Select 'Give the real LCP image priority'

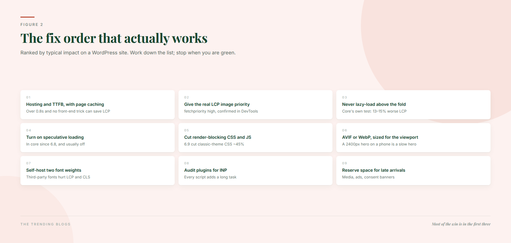coord(217,104)
